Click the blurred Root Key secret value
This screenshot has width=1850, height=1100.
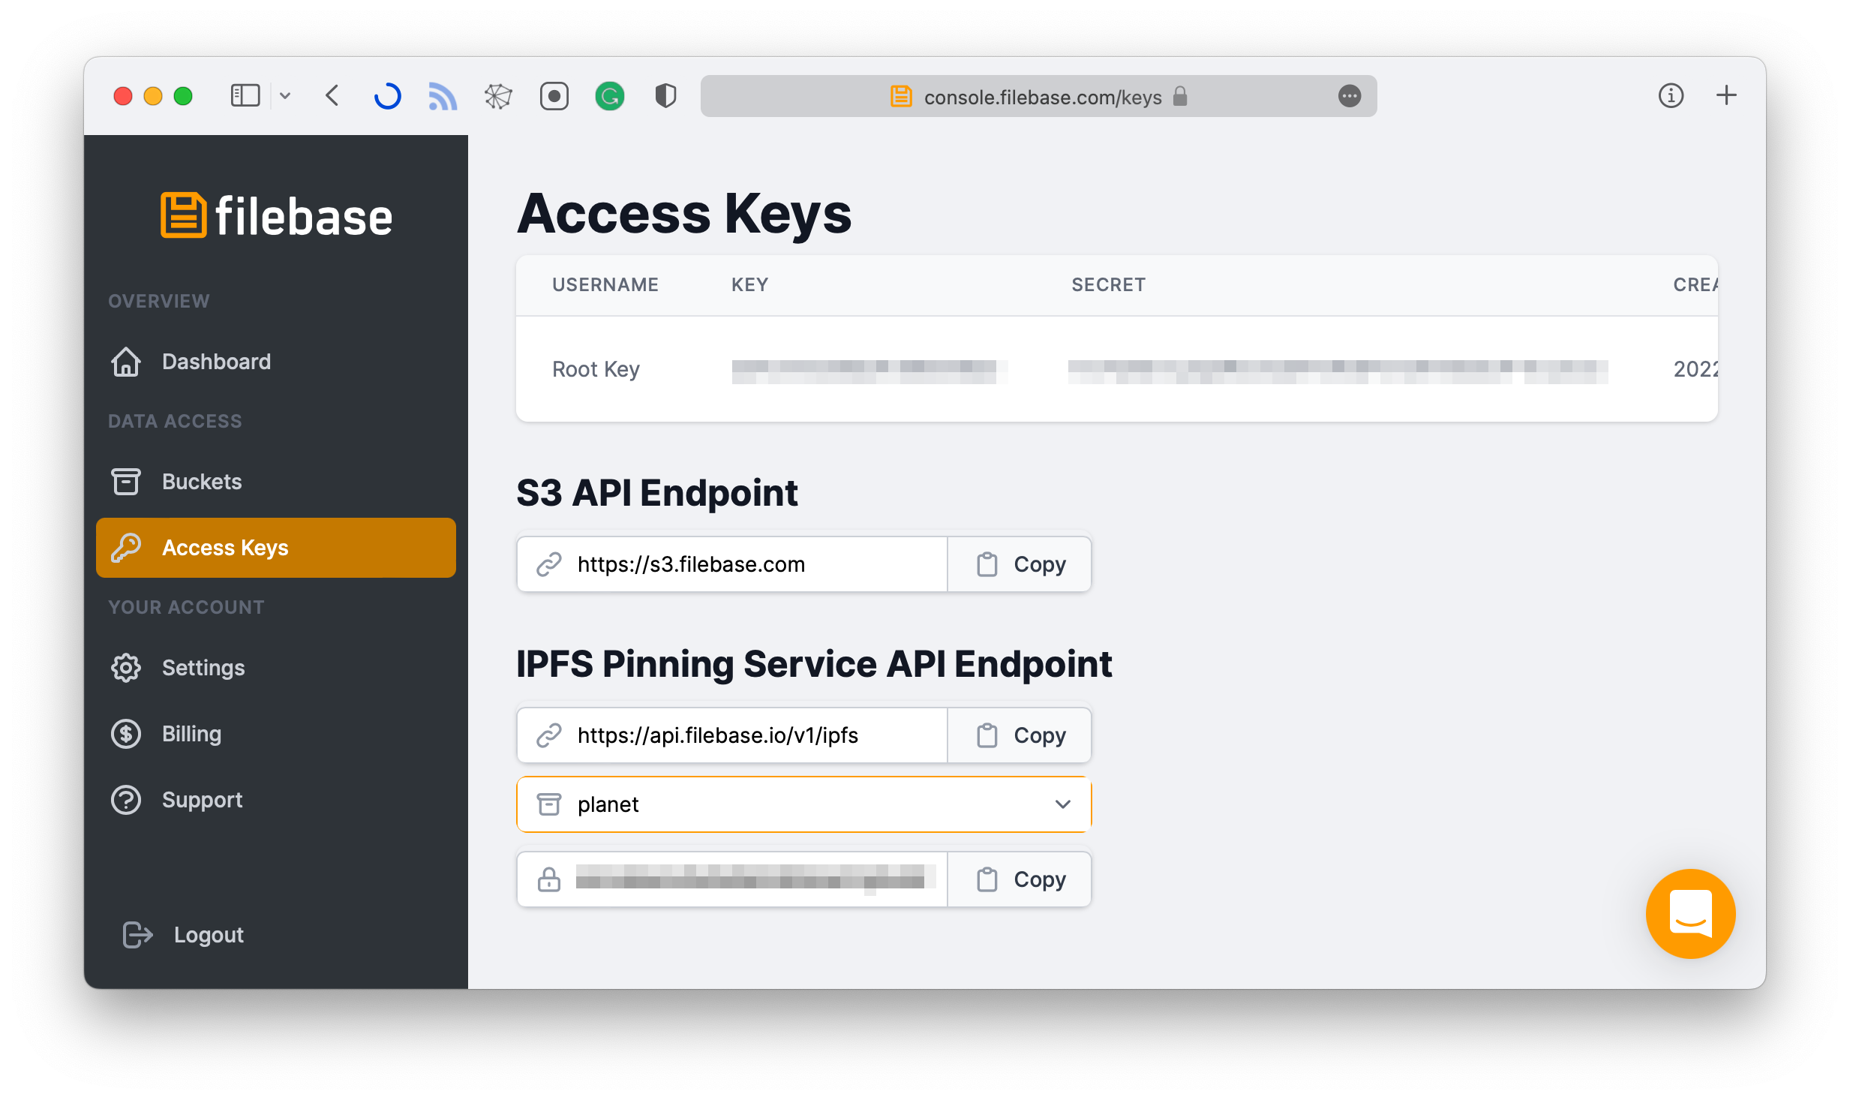click(1338, 371)
